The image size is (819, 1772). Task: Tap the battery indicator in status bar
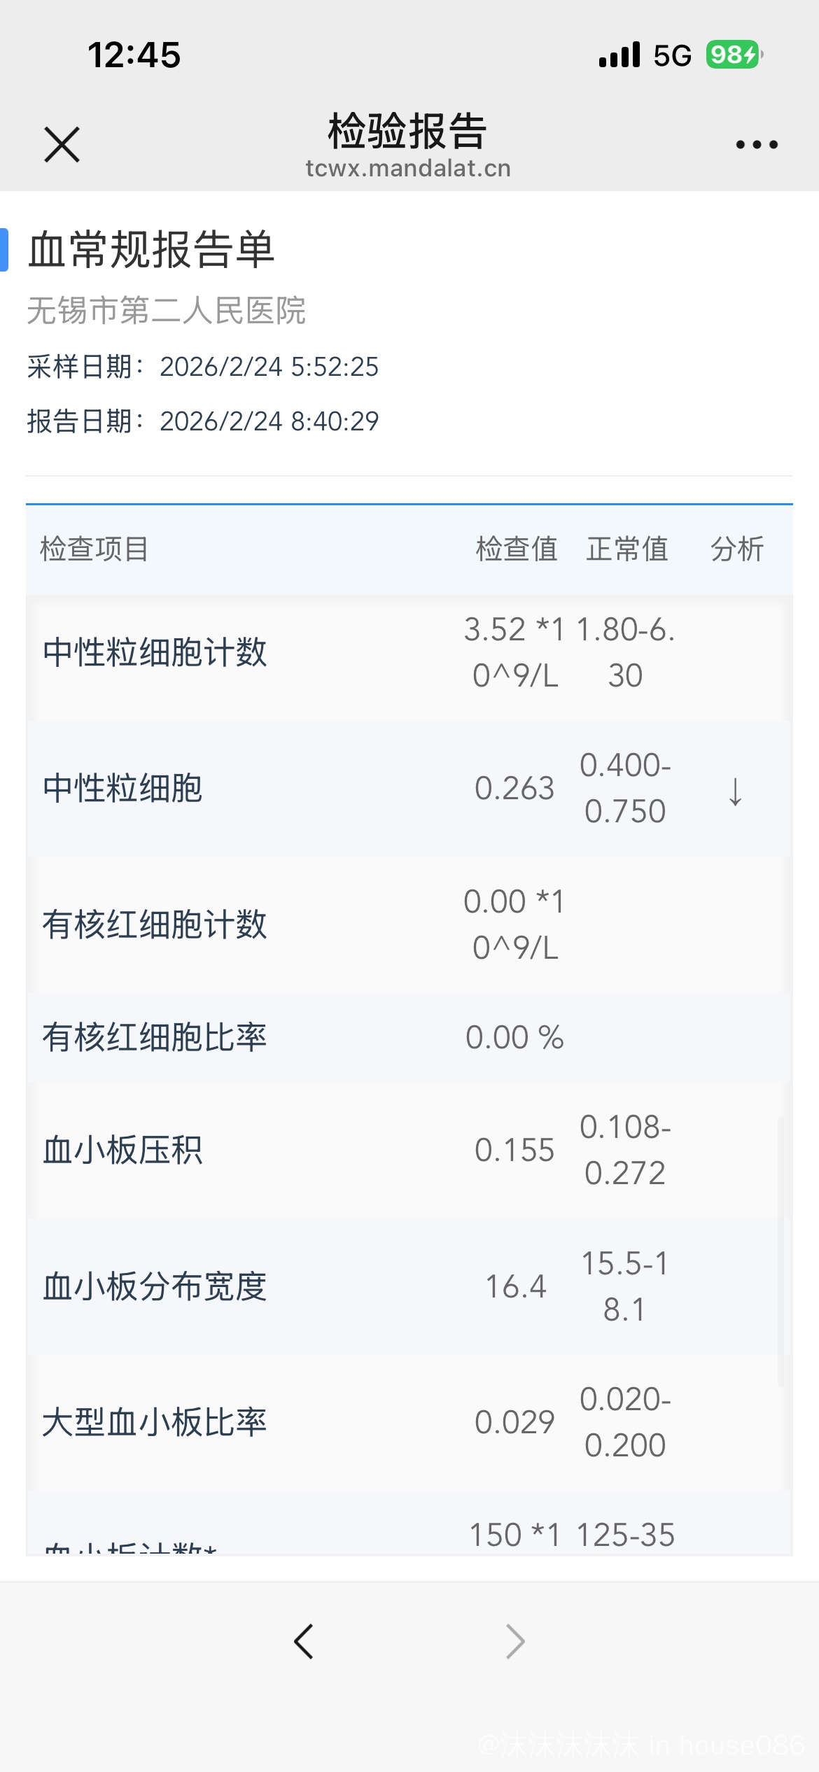[x=733, y=55]
